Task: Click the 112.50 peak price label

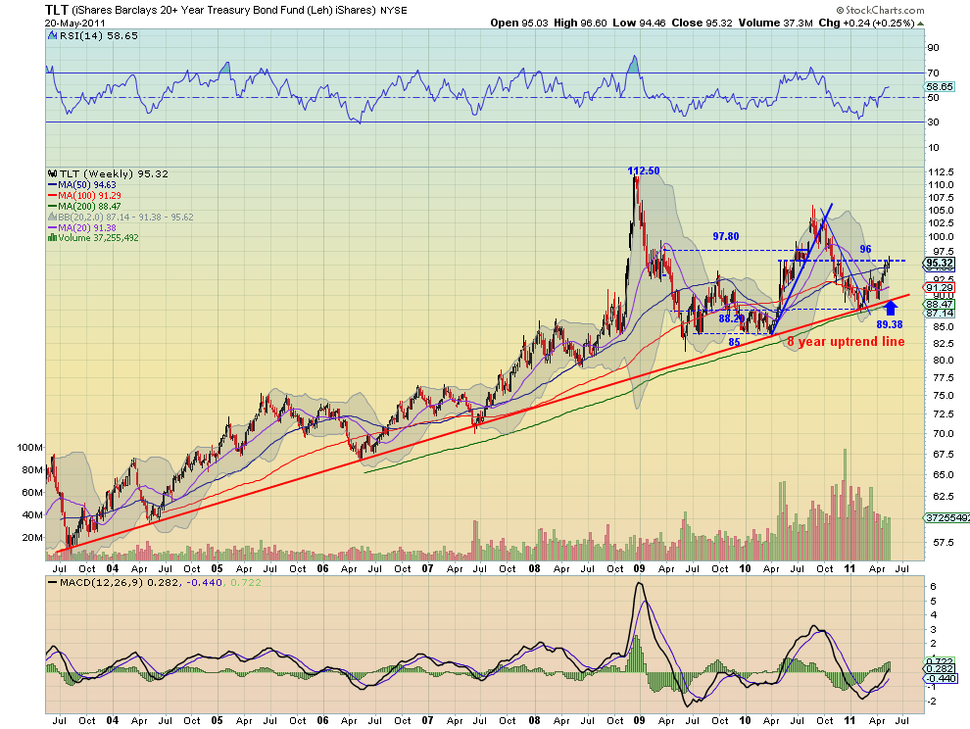Action: coord(644,170)
